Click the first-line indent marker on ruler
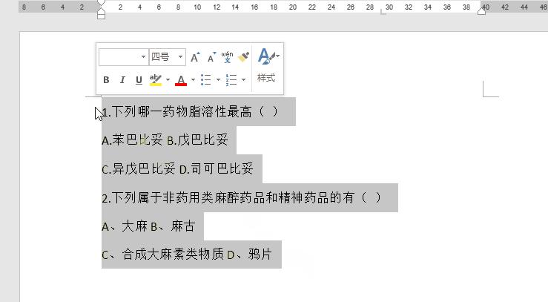This screenshot has height=302, width=548. (x=101, y=4)
